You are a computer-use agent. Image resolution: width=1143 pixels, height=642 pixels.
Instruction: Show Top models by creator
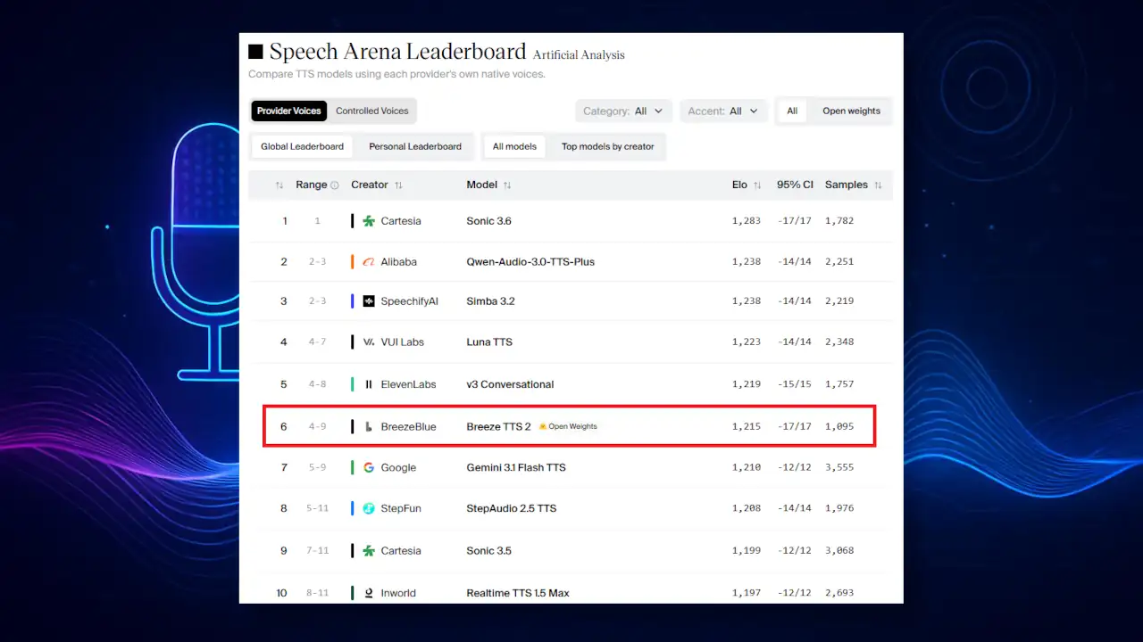(x=608, y=146)
